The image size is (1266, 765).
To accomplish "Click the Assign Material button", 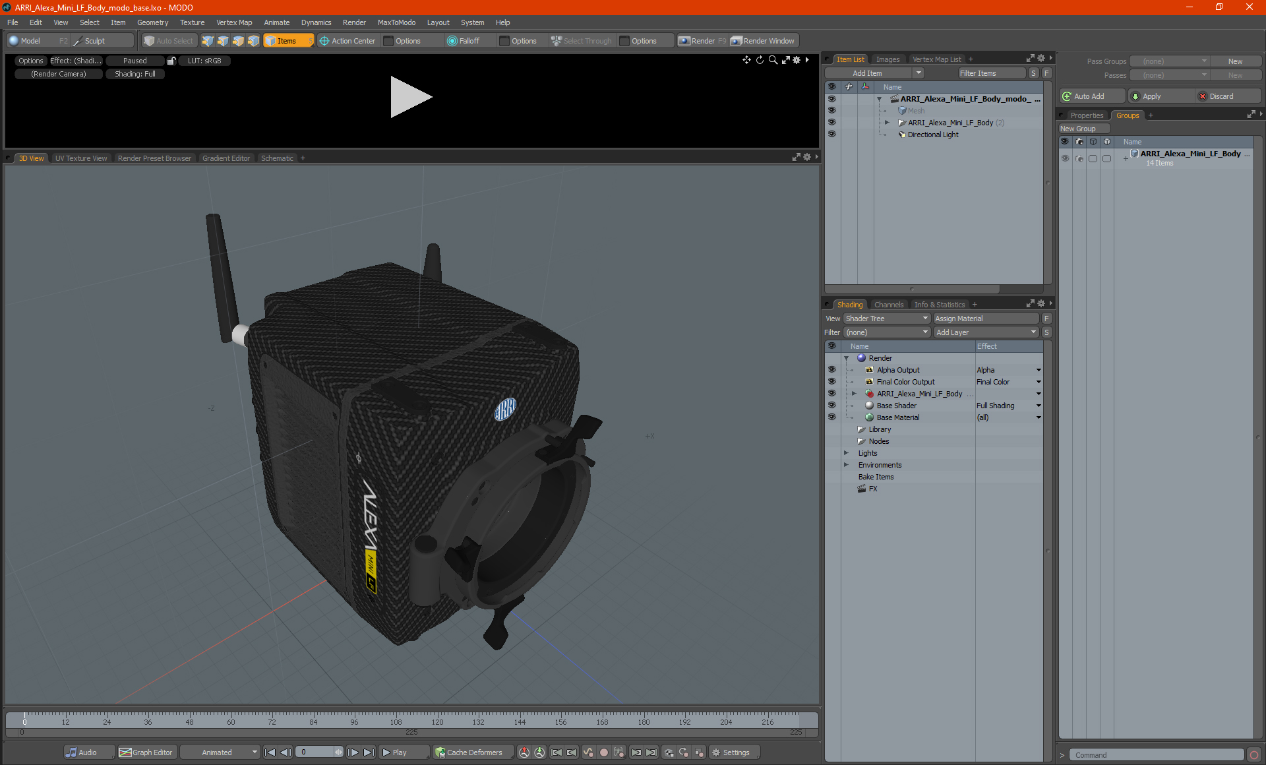I will 986,319.
